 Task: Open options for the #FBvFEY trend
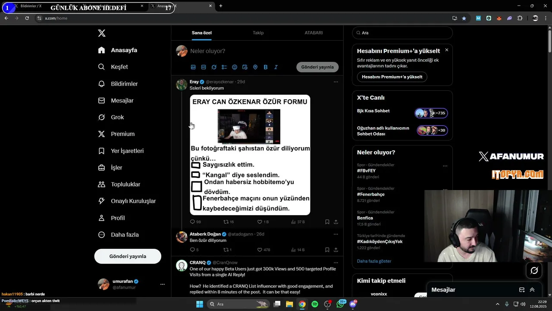click(x=445, y=166)
